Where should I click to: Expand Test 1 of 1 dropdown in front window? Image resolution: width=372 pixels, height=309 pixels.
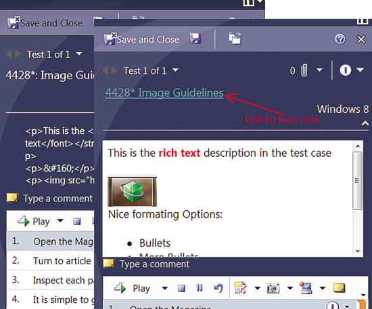click(x=176, y=70)
